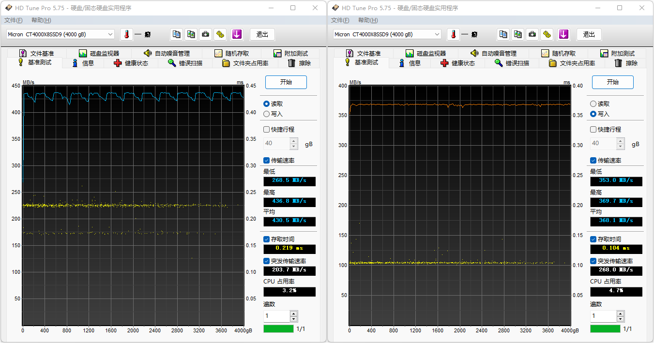This screenshot has height=343, width=654.
Task: Click copy screenshot to clipboard icon, left window
Action: [x=191, y=34]
